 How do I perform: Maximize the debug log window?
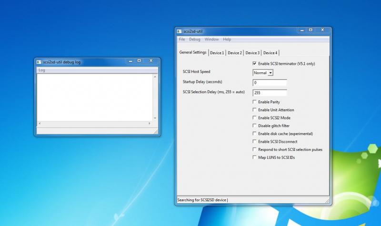pos(139,61)
